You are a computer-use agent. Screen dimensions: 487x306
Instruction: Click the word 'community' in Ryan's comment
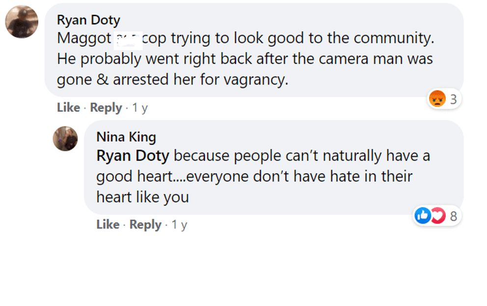[393, 38]
